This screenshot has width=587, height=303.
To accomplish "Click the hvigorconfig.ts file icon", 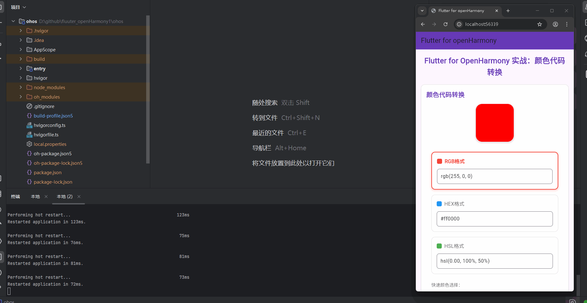I will 29,125.
